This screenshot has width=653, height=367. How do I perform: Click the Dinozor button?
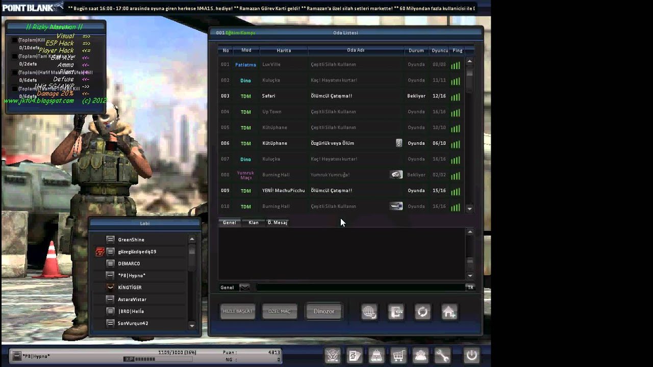[x=324, y=311]
